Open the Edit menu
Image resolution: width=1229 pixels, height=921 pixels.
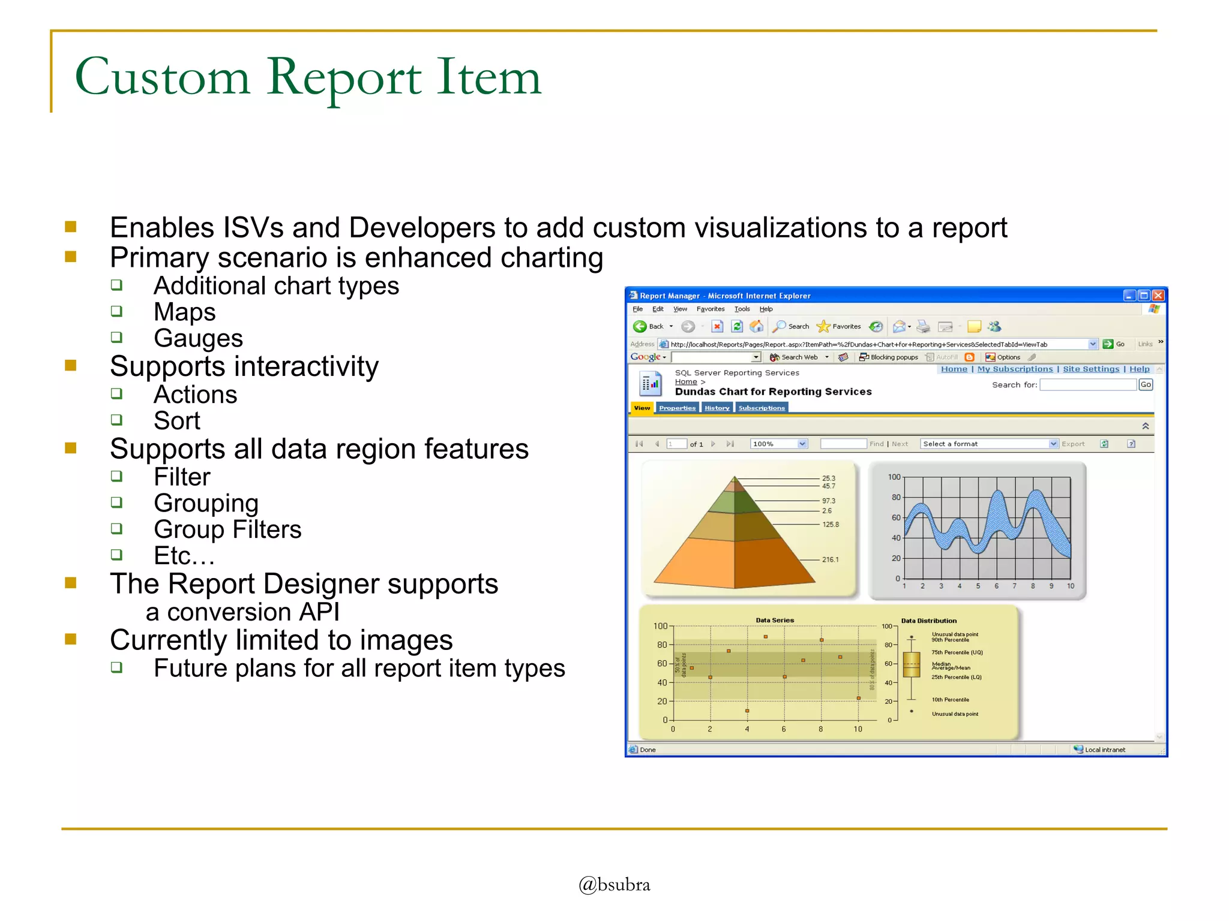pos(658,309)
